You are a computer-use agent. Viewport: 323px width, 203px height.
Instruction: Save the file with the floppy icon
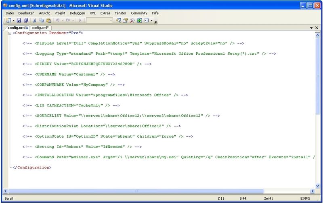tap(19, 21)
